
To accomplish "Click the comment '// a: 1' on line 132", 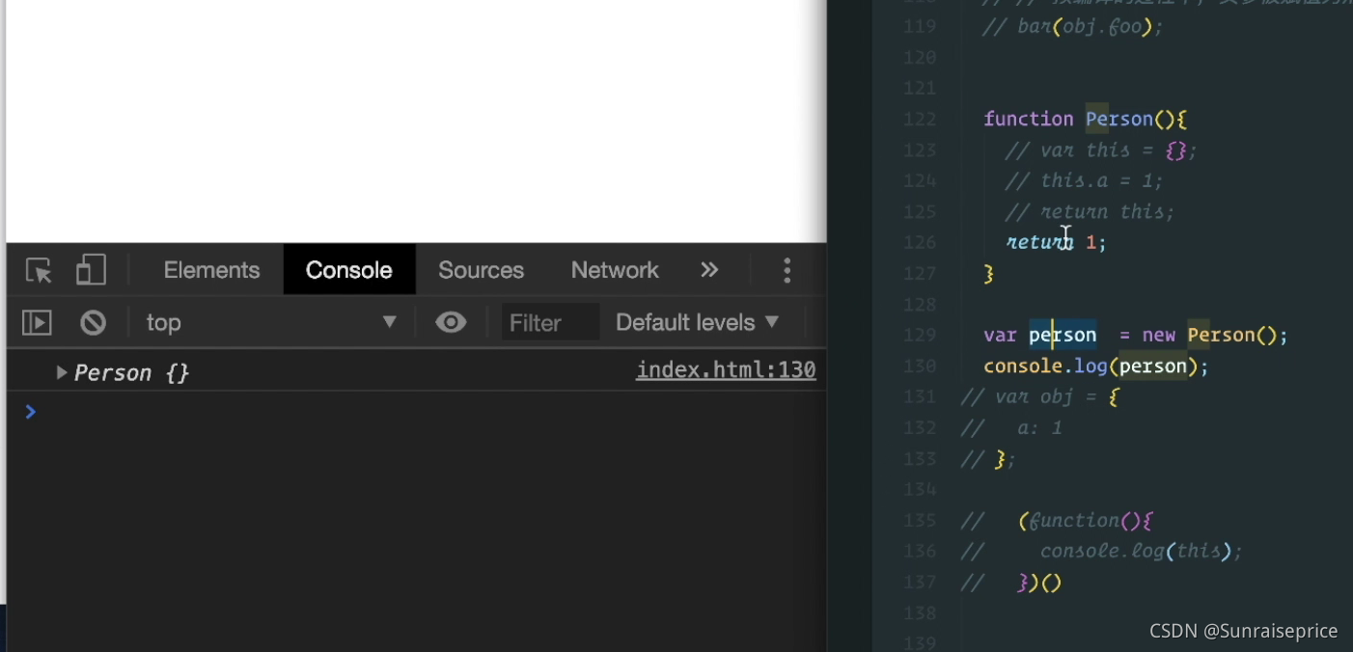I will pyautogui.click(x=1011, y=428).
